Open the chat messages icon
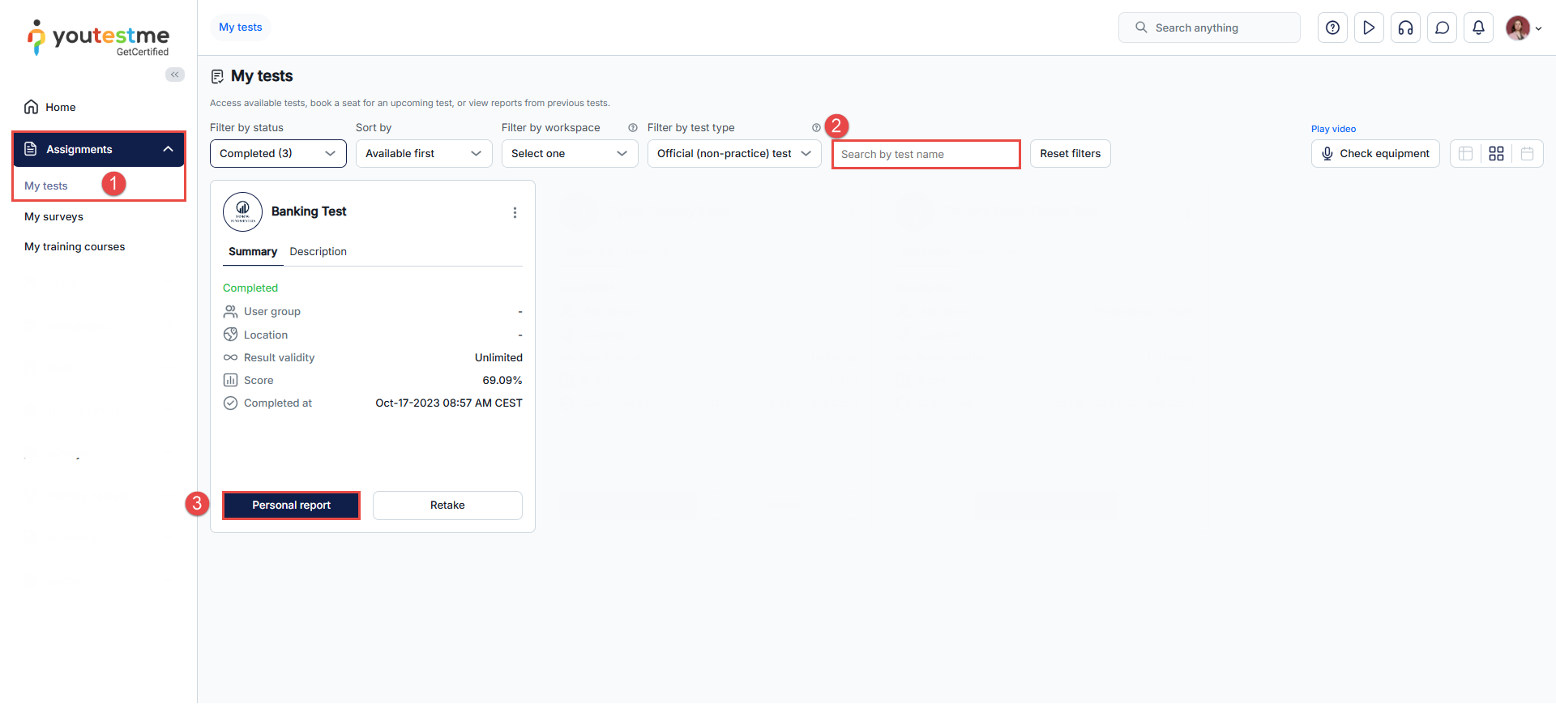1556x704 pixels. coord(1442,28)
